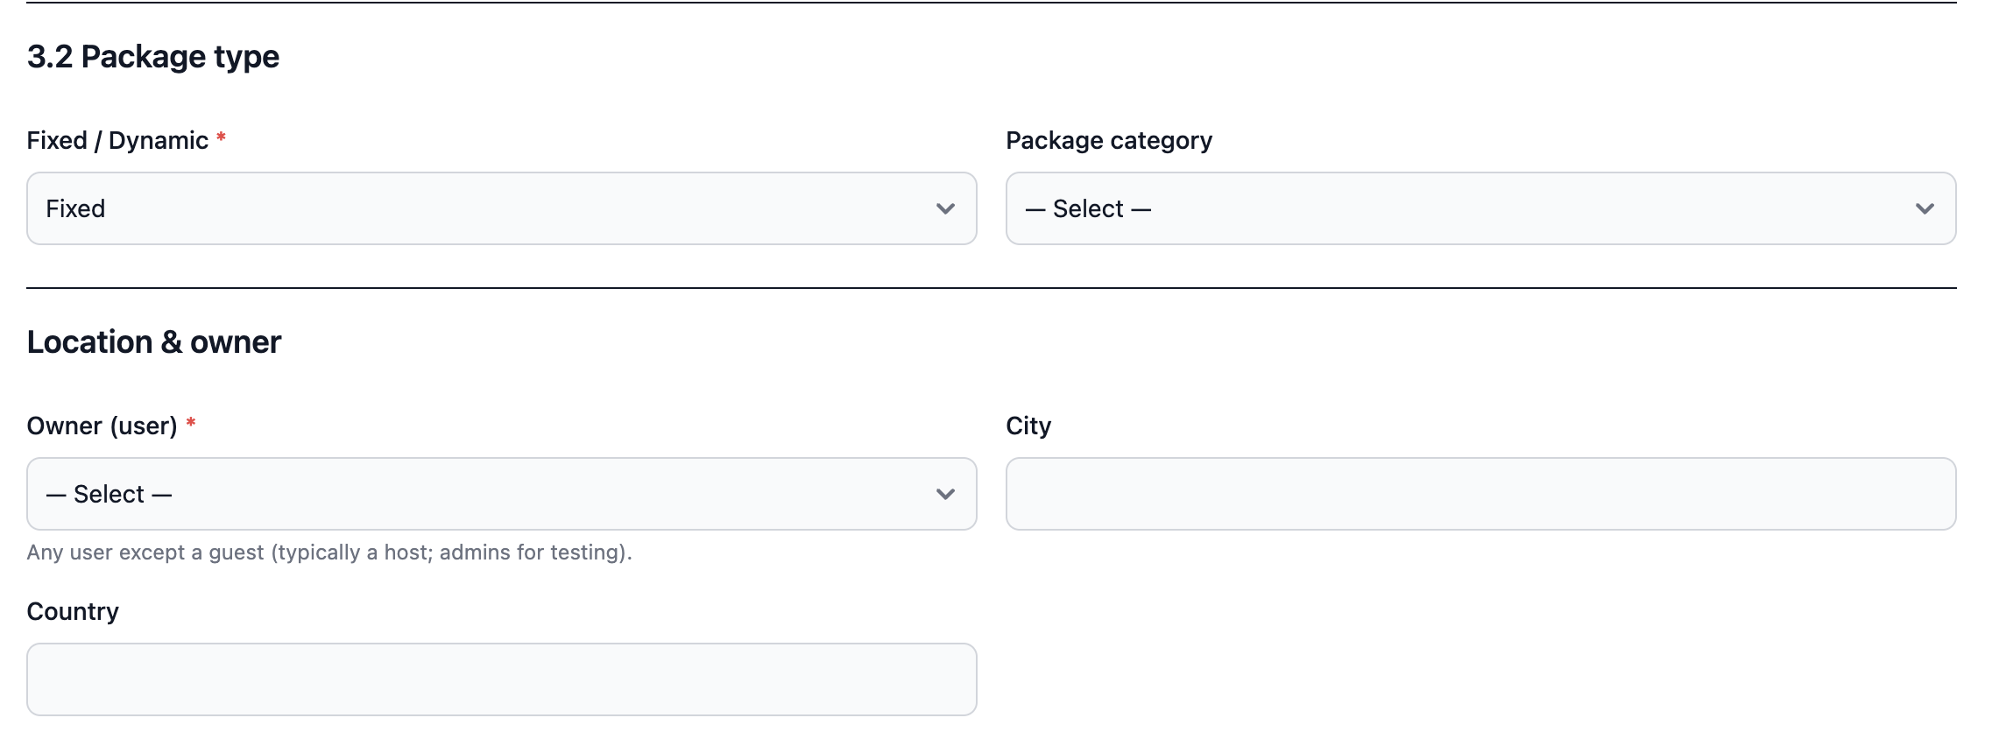Viewport: 1999px width, 753px height.
Task: Click the "3.2 Package type" heading
Action: pos(153,57)
